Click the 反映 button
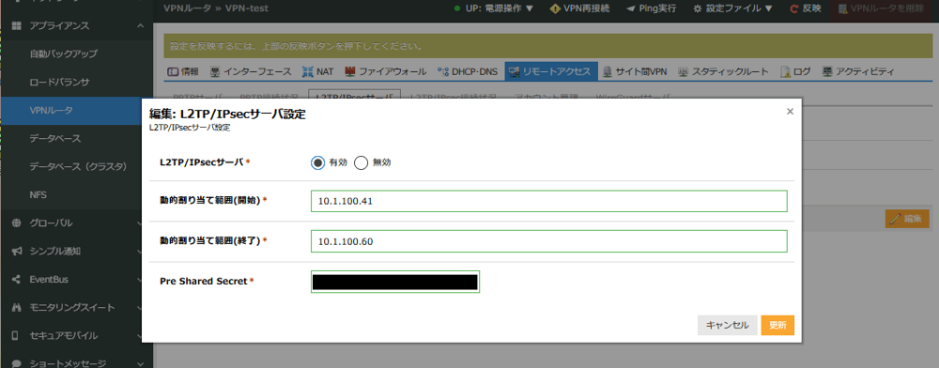Screen dimensions: 939x368 click(x=805, y=9)
